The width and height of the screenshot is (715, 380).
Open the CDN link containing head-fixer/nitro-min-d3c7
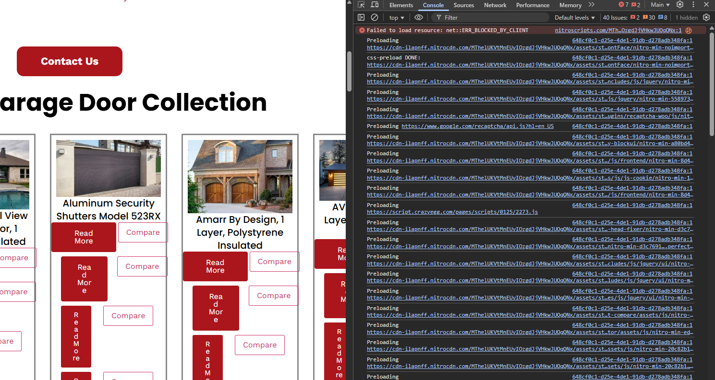[530, 229]
